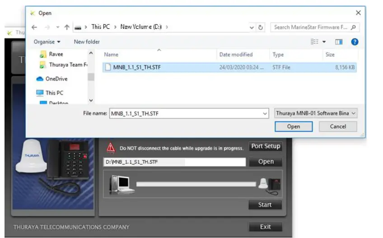Screen dimensions: 383x238
Task: Click the This PC monitor icon
Action: (40, 93)
